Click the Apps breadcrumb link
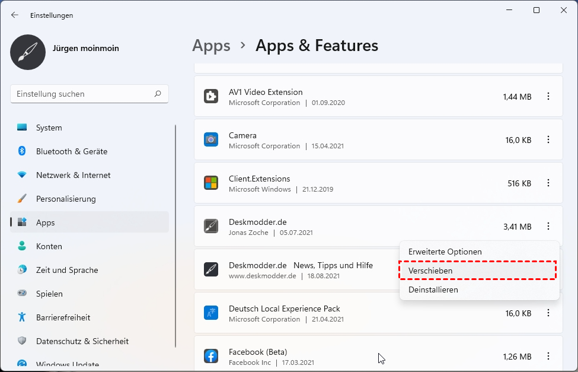 point(211,46)
